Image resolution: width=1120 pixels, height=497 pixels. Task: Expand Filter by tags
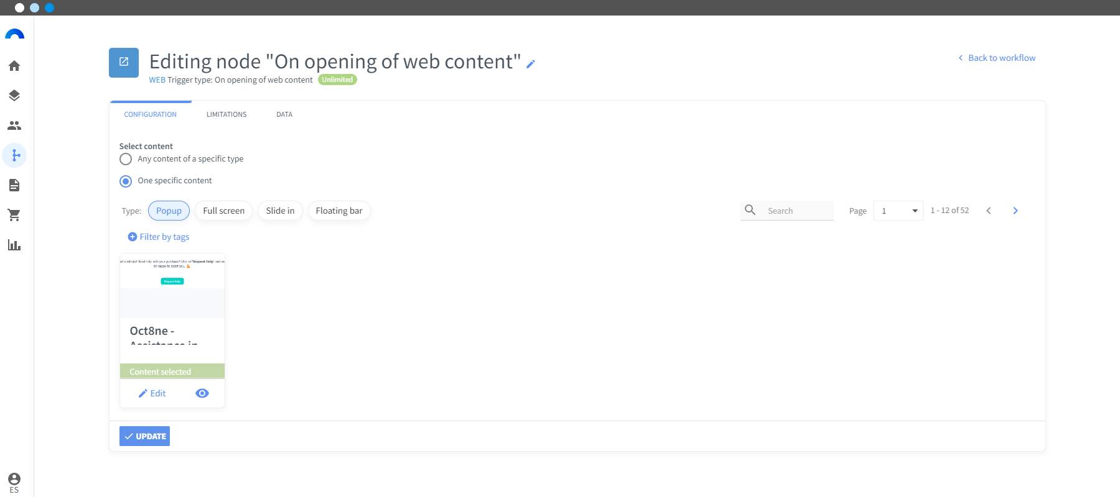[159, 237]
